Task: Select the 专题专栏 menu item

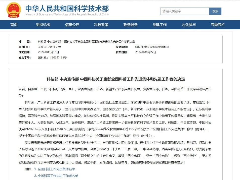Action: click(218, 25)
